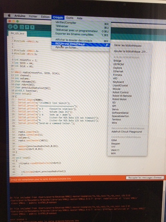This screenshot has width=166, height=222.
Task: Click the Verify checkmark toolbar icon
Action: click(x=10, y=27)
